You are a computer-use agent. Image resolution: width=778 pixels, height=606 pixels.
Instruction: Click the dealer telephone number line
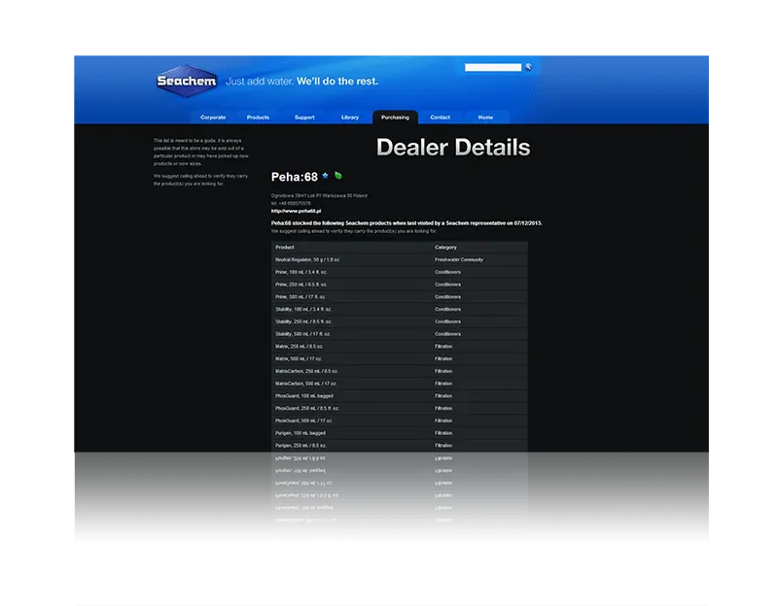point(291,203)
